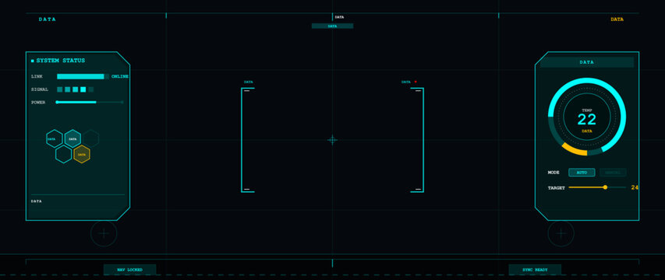Image resolution: width=665 pixels, height=280 pixels.
Task: Click the plus circle below the temperature panel
Action: click(561, 233)
